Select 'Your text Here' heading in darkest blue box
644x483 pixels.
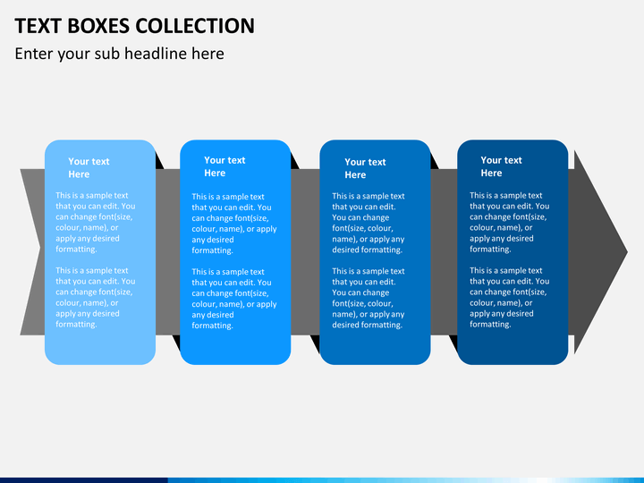coord(501,166)
